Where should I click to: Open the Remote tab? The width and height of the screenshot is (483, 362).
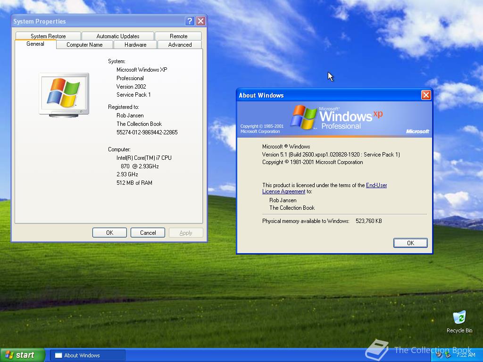tap(178, 36)
